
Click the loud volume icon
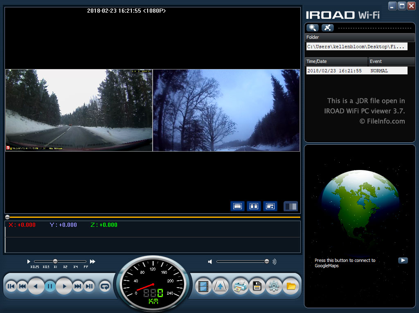274,262
